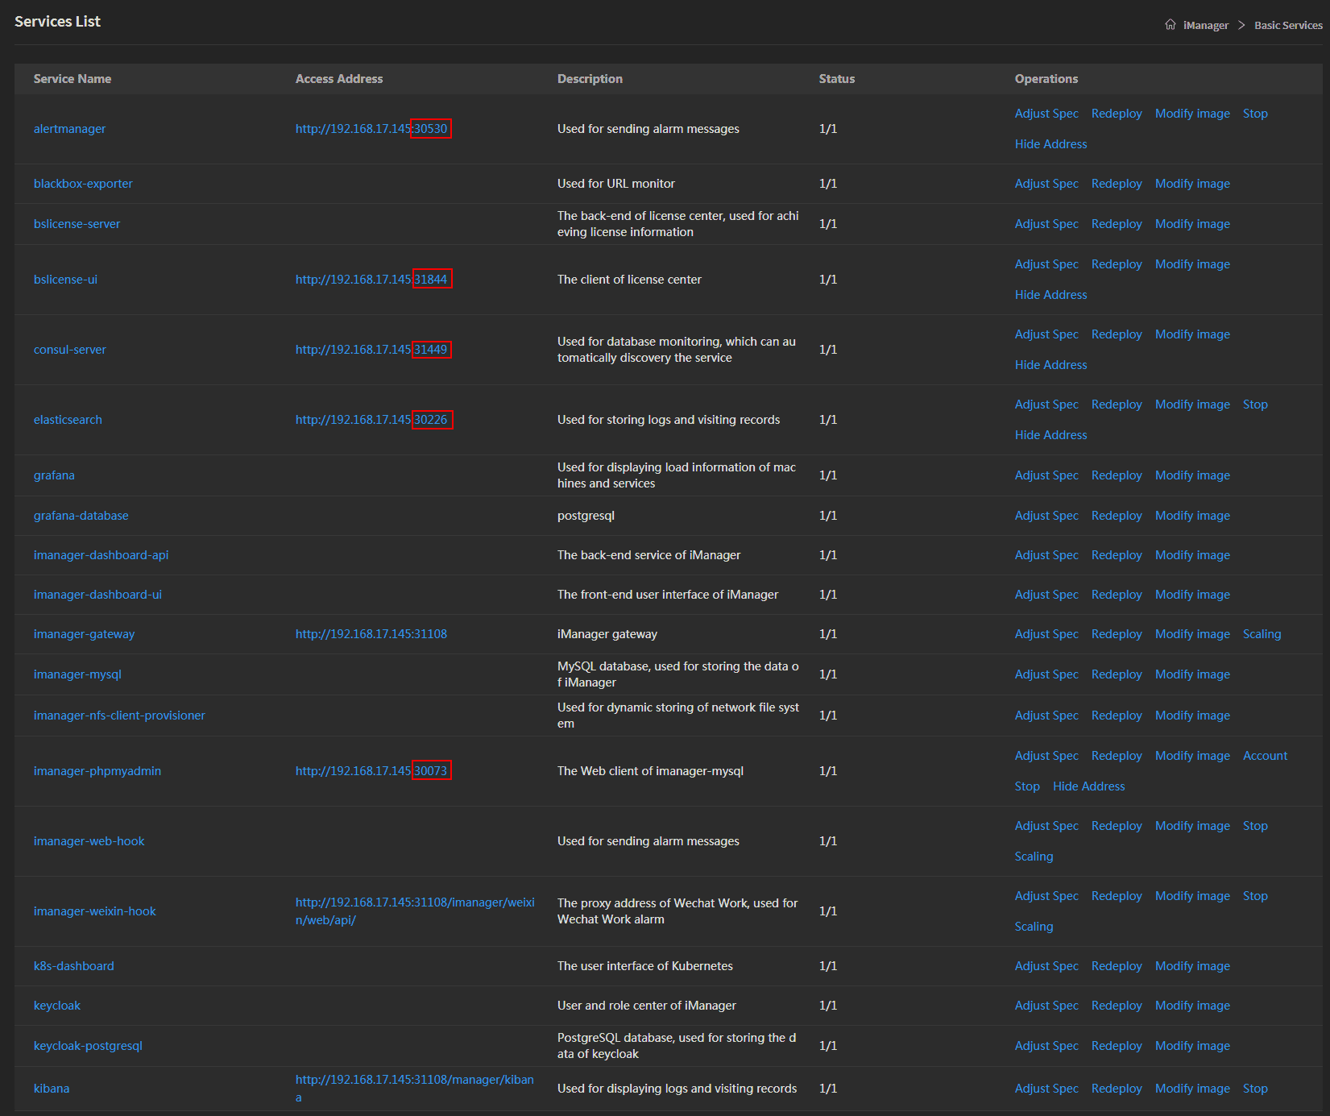Click Scaling for the imanager-web-hook service
The width and height of the screenshot is (1330, 1116).
1034,857
